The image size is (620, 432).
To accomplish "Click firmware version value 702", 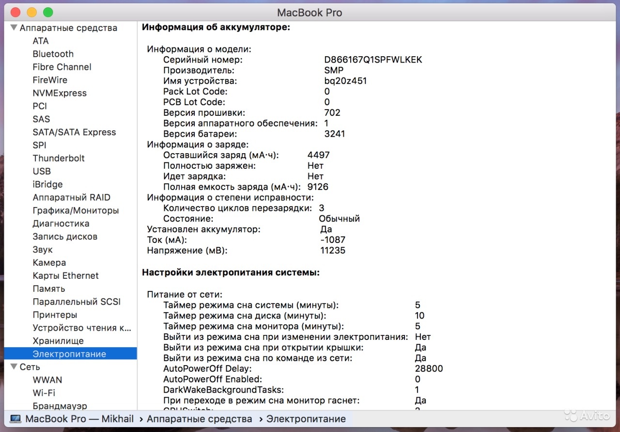I will coord(332,113).
